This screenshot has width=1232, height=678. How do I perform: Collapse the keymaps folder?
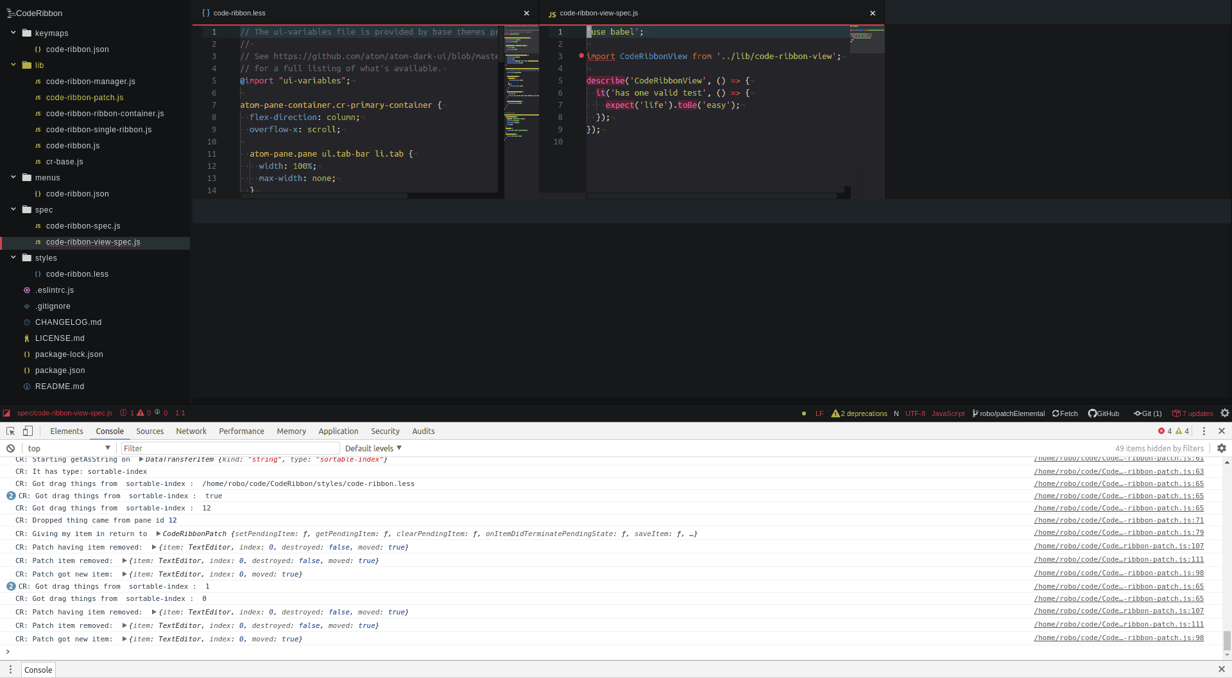tap(13, 33)
